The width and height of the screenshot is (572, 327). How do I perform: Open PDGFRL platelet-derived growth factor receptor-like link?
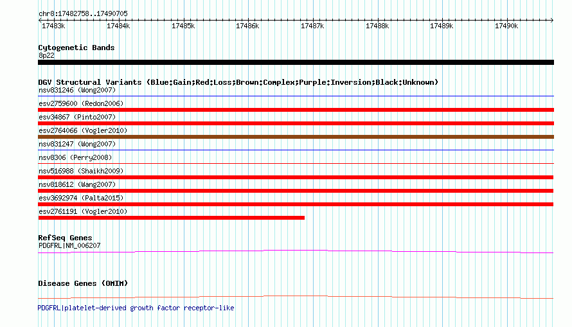pyautogui.click(x=136, y=308)
